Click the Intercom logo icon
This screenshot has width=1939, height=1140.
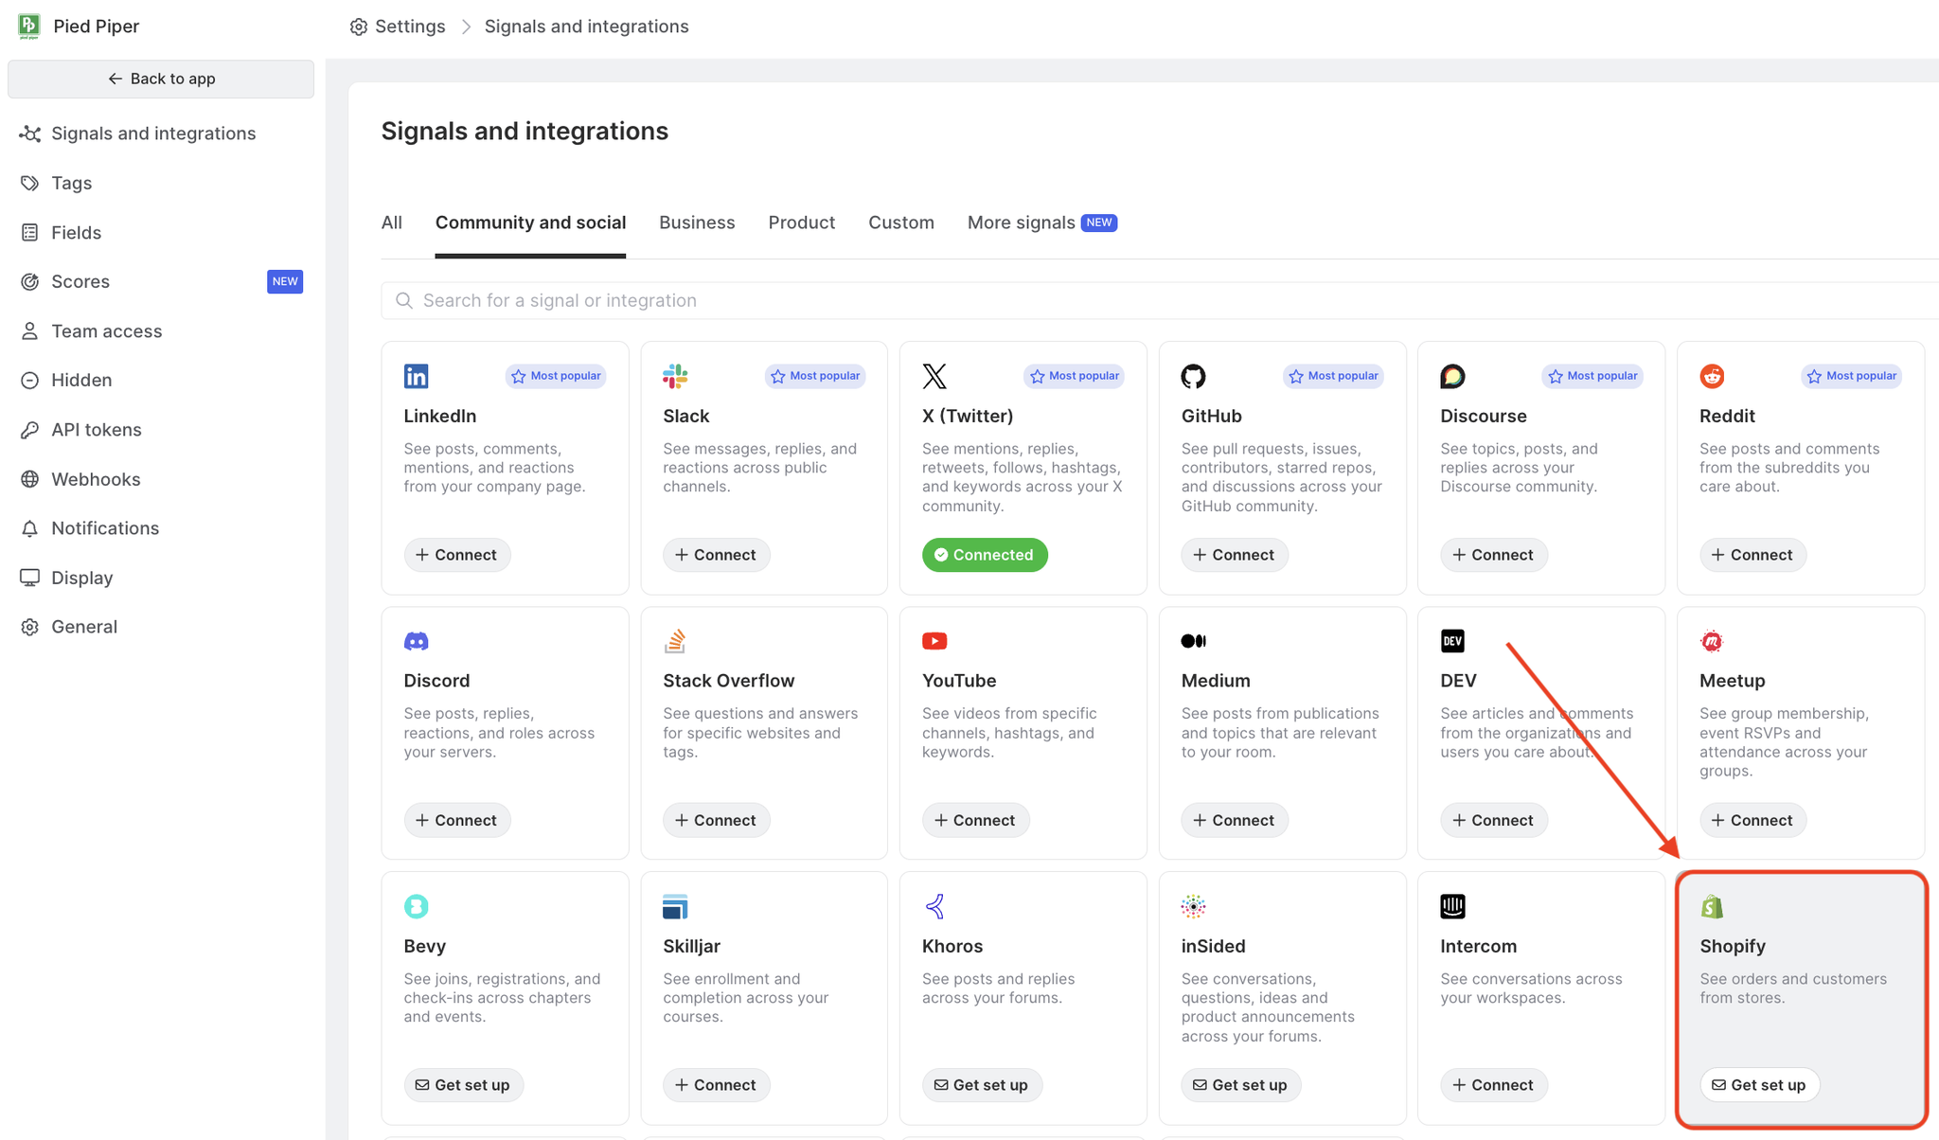point(1452,906)
